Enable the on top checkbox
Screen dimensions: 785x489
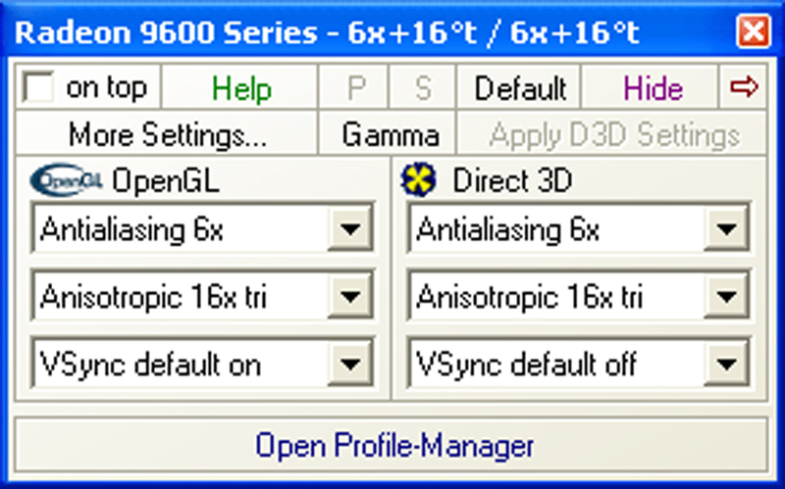coord(37,87)
